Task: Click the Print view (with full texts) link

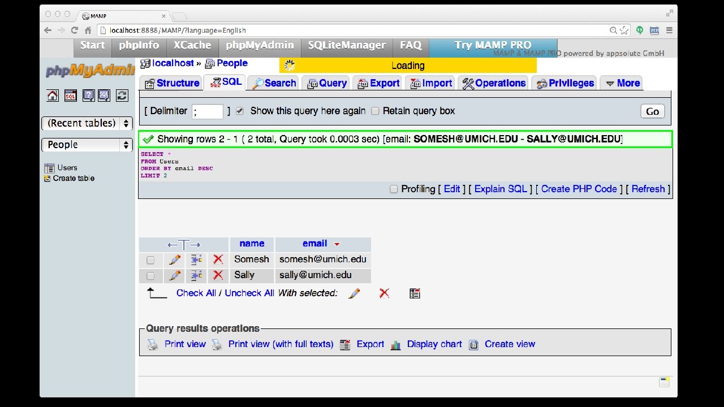Action: click(281, 344)
